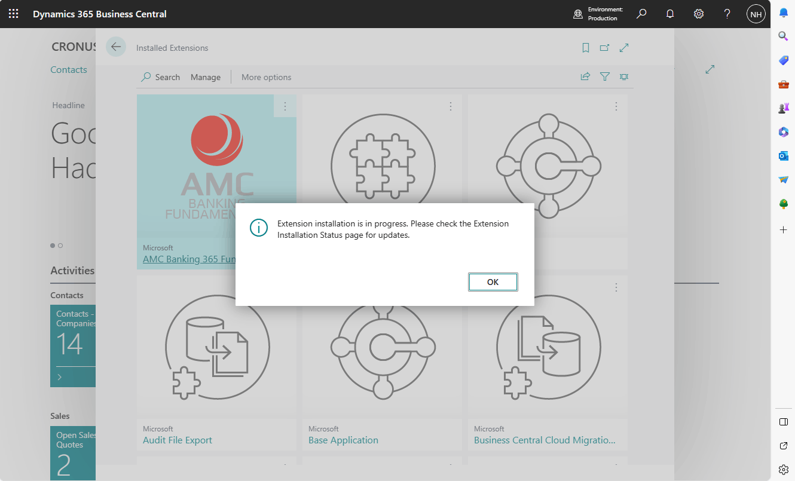
Task: Open Outlook from the sidebar
Action: click(x=783, y=156)
